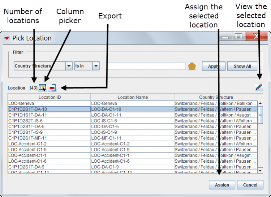
Task: Click the Show All button
Action: tap(242, 67)
